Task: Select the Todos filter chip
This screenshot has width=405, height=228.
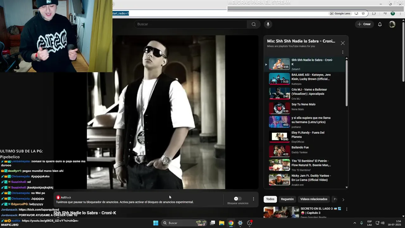Action: pos(270,199)
